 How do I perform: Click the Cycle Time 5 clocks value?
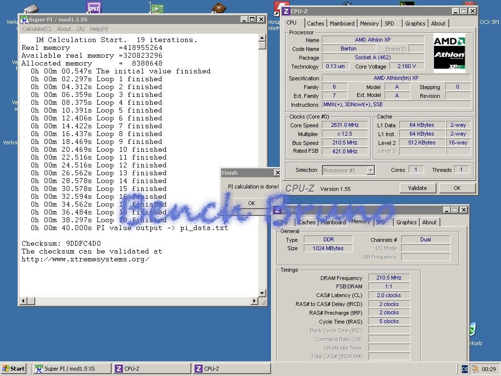click(x=389, y=321)
